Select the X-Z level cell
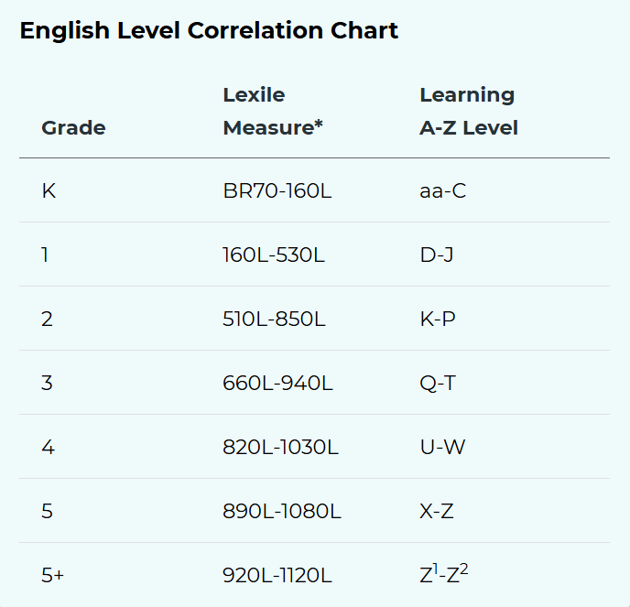This screenshot has height=607, width=630. [x=437, y=511]
